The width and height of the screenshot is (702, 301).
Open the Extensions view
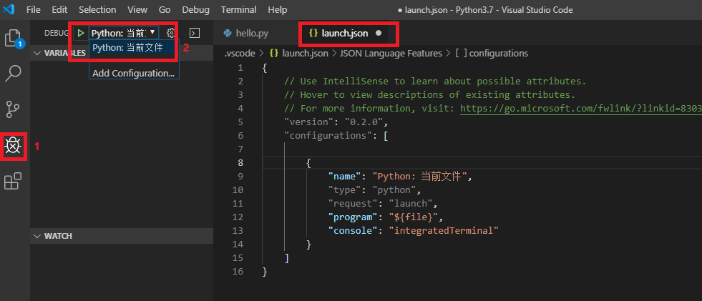point(13,181)
